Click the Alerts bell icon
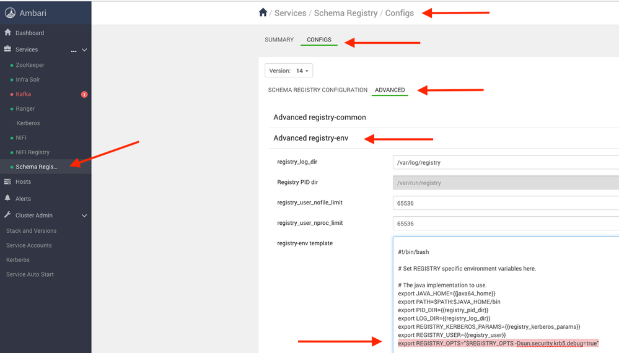619x353 pixels. click(x=7, y=198)
